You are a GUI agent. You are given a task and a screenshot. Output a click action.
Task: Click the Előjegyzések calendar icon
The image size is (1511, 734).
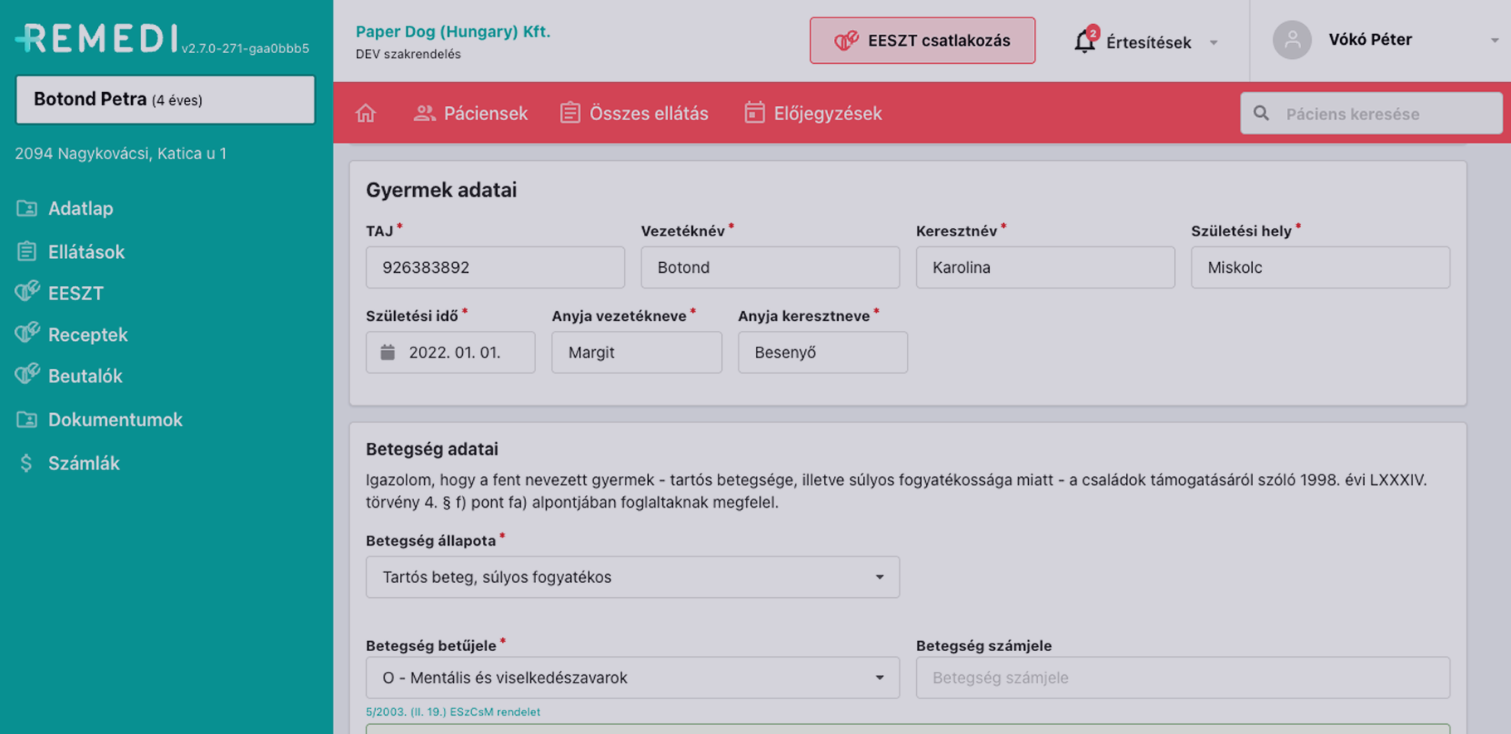[754, 113]
